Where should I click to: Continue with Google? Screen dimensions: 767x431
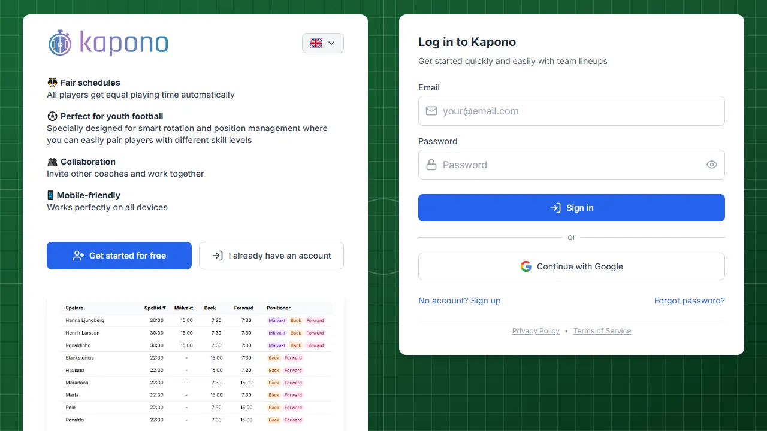[571, 266]
